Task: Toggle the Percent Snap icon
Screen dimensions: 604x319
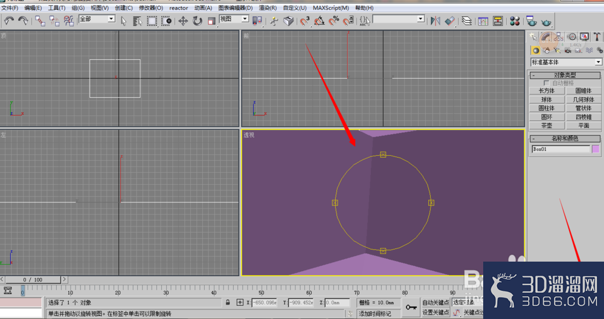Action: 333,21
